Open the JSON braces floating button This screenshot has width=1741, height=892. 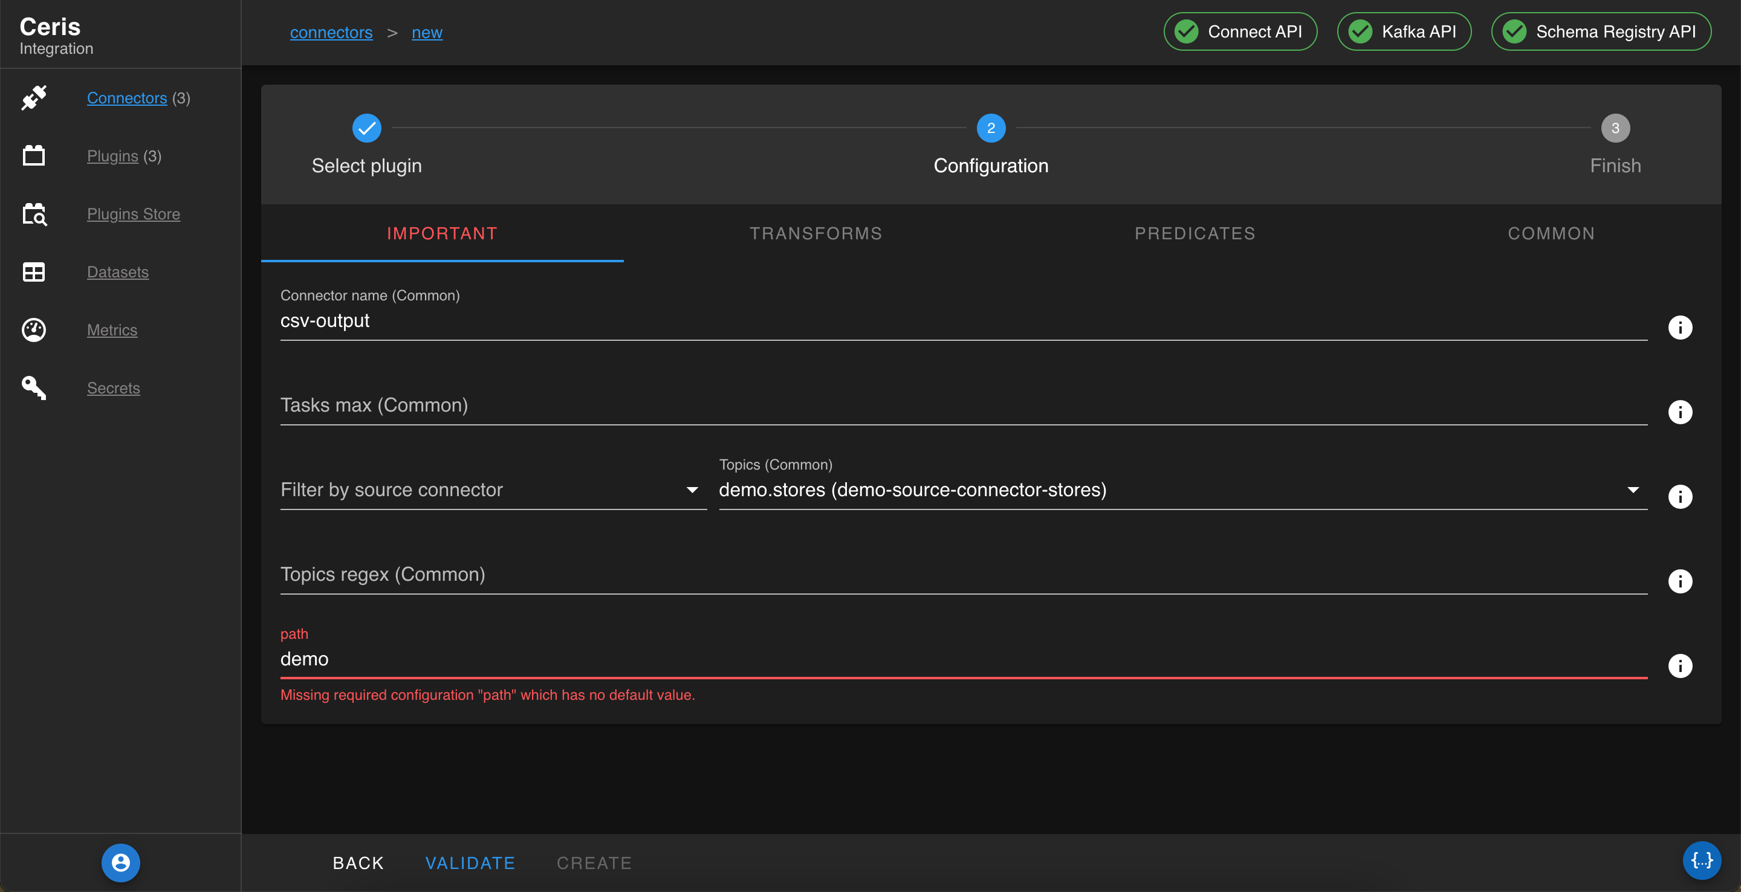[1701, 860]
